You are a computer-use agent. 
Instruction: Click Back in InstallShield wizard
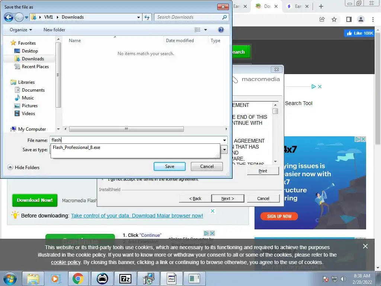pyautogui.click(x=195, y=198)
